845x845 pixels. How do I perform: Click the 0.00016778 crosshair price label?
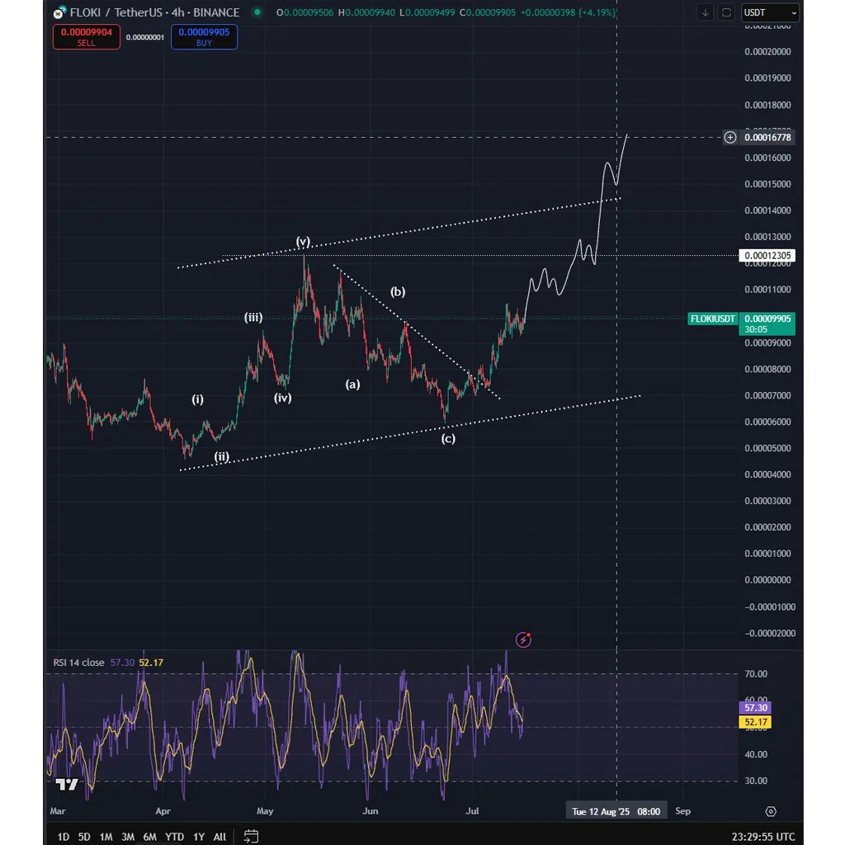767,138
